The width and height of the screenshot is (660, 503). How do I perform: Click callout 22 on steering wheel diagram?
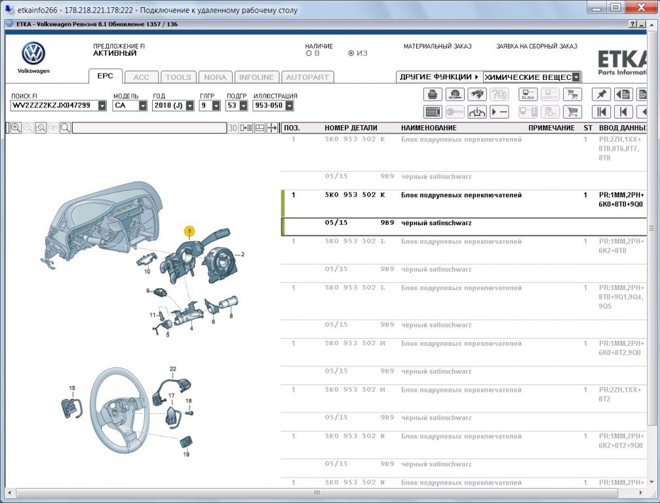tap(172, 369)
